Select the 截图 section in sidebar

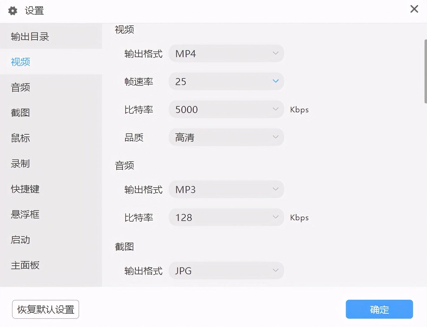pyautogui.click(x=20, y=113)
